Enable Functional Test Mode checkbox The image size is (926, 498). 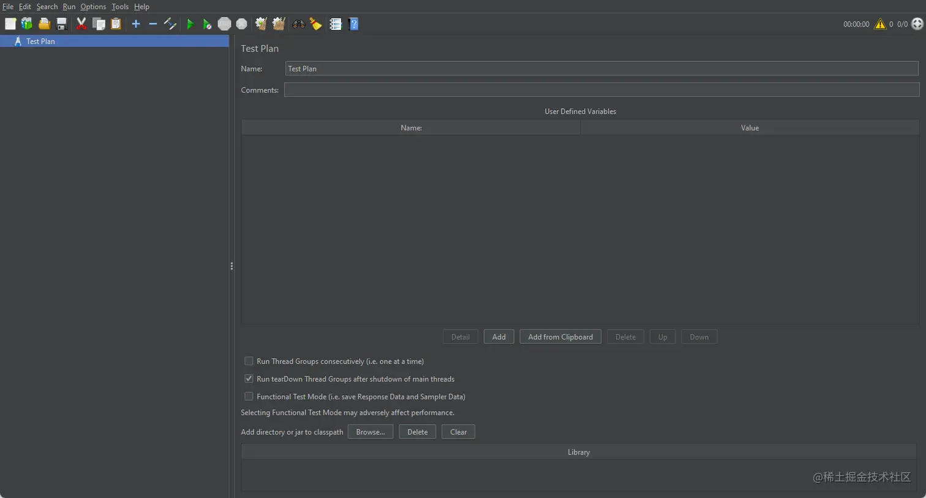(x=249, y=396)
